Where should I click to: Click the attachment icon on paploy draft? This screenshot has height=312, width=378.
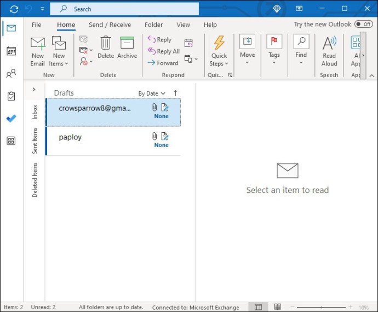coord(154,136)
